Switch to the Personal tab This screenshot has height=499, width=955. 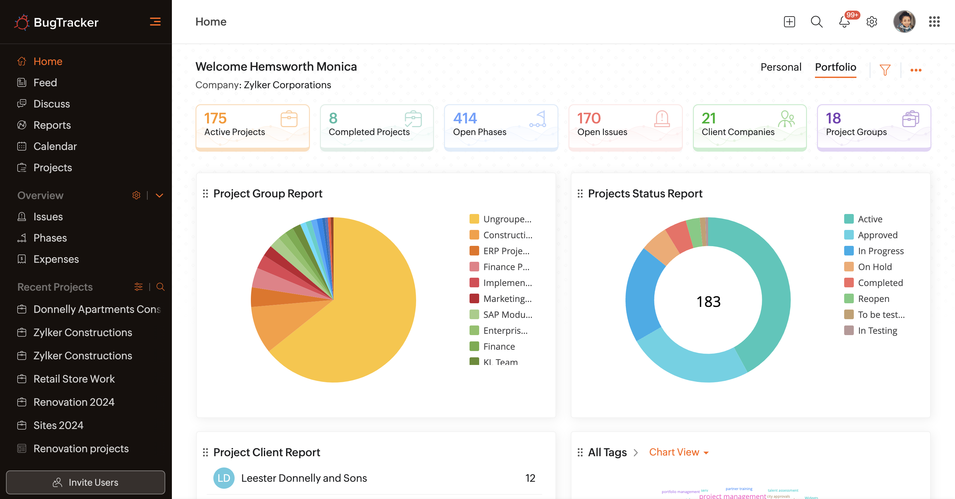781,67
